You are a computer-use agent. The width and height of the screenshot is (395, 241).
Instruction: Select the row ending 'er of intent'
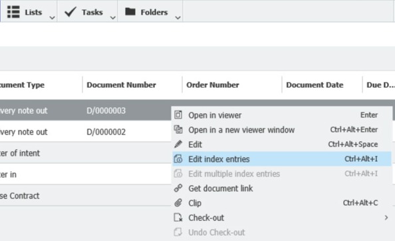click(x=86, y=153)
